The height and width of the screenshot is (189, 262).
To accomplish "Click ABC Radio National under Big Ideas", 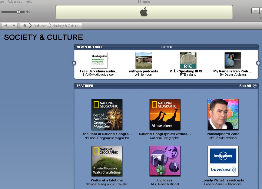I will coord(165,184).
